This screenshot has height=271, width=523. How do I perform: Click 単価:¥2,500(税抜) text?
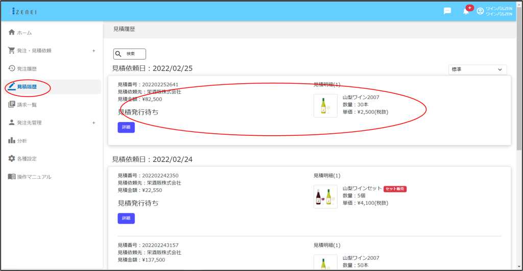pyautogui.click(x=365, y=112)
